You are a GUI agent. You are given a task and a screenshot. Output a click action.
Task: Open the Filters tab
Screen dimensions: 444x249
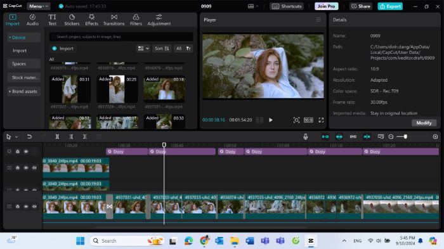(136, 20)
